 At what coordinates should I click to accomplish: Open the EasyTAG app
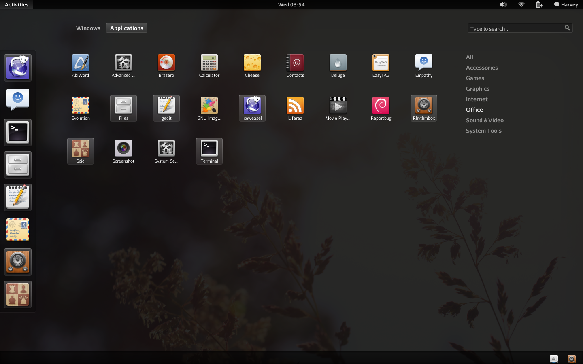381,66
